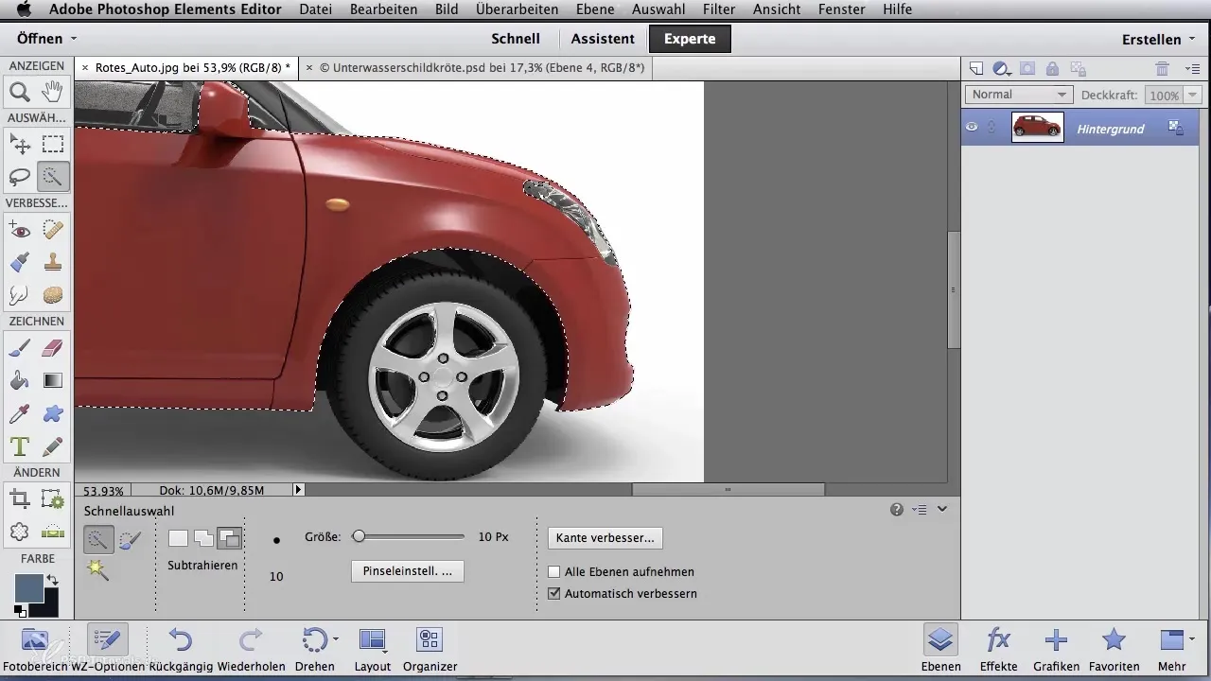Select the Eraser tool
This screenshot has width=1211, height=681.
(x=53, y=348)
